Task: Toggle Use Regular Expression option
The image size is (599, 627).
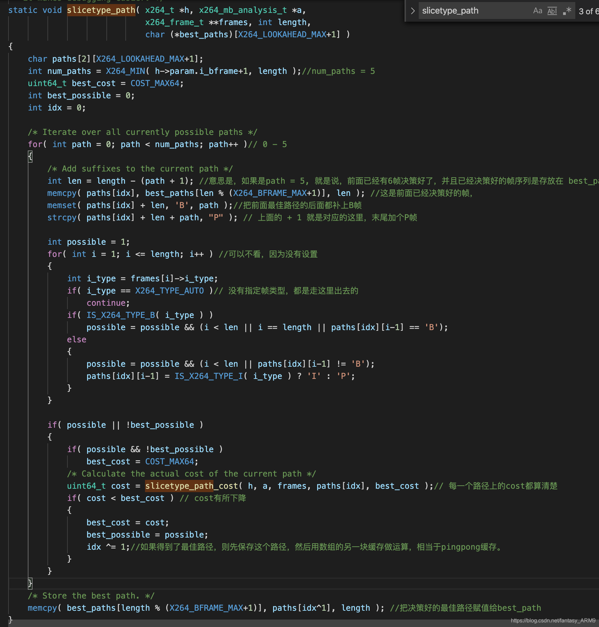Action: (567, 11)
